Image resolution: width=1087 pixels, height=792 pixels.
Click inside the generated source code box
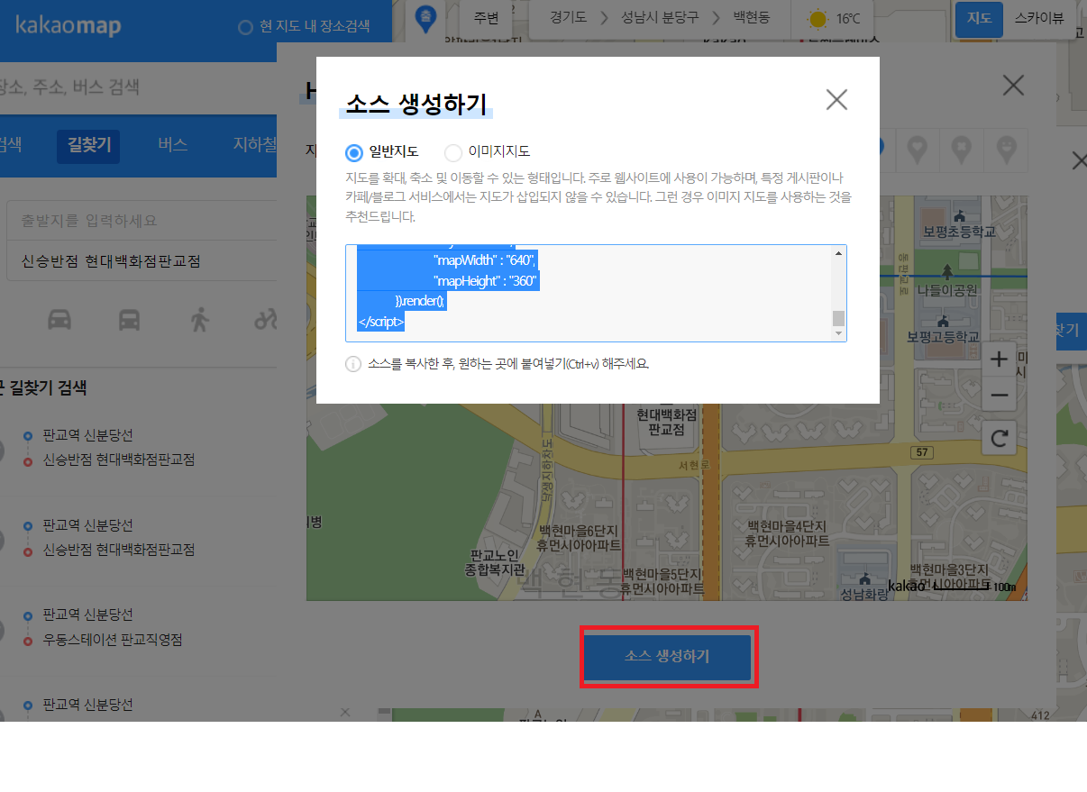coord(589,293)
